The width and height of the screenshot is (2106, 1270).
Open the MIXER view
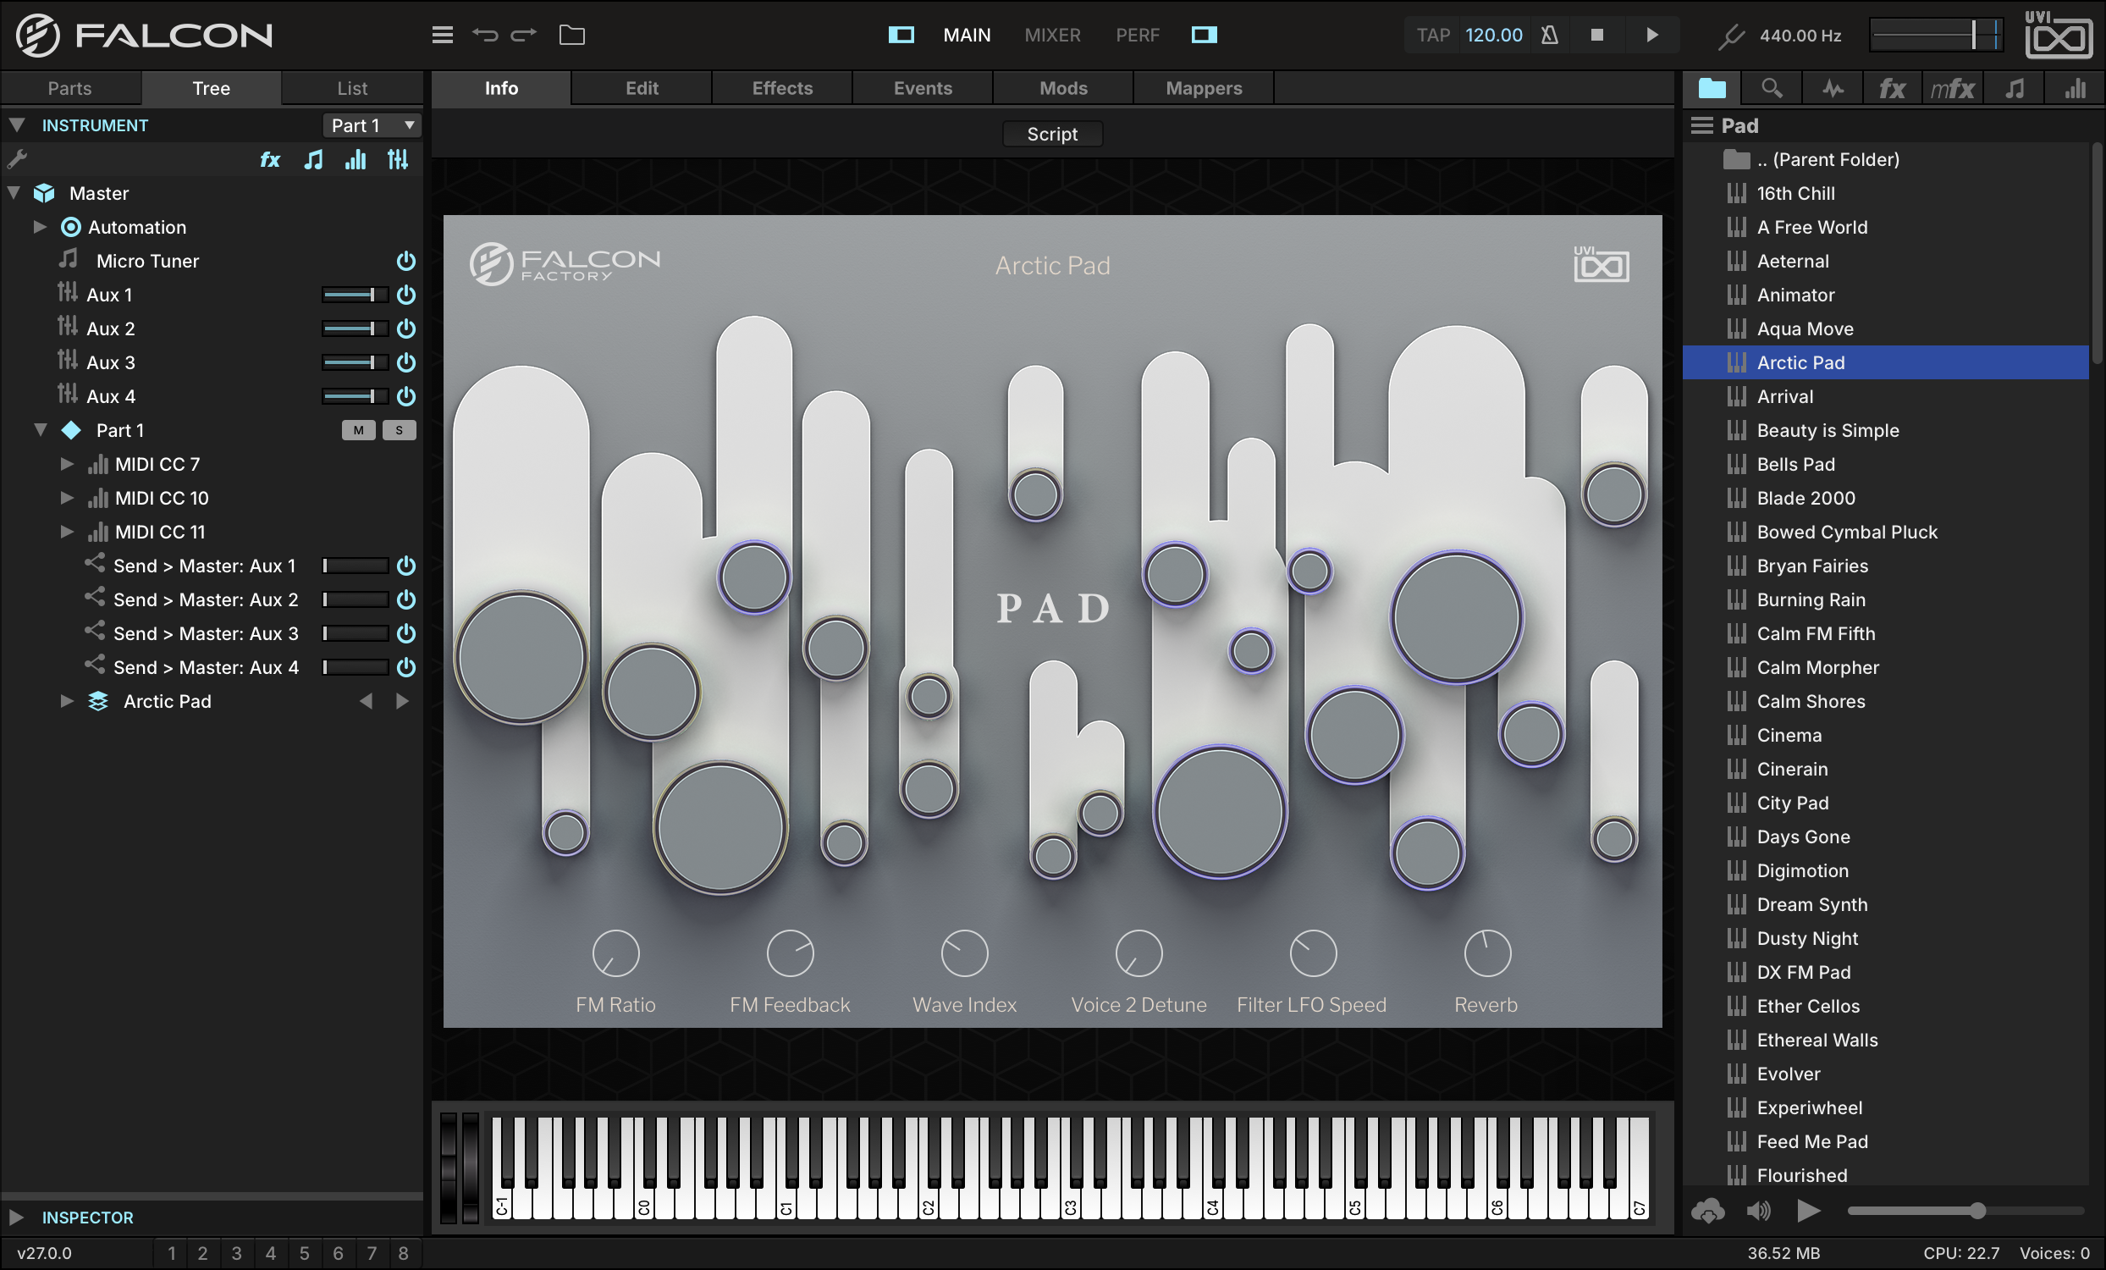coord(1052,35)
